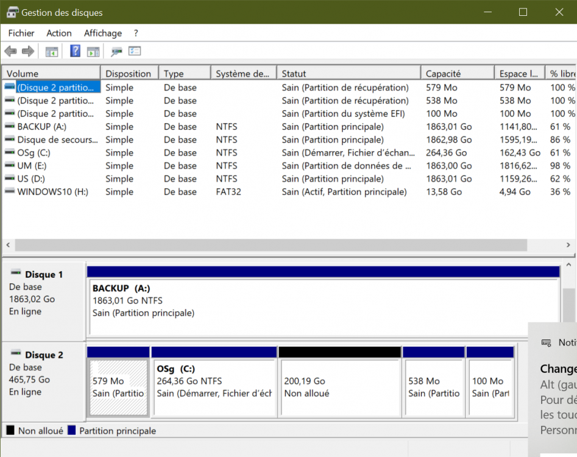Click the black Non alloué legend swatch
The width and height of the screenshot is (577, 457).
point(10,430)
